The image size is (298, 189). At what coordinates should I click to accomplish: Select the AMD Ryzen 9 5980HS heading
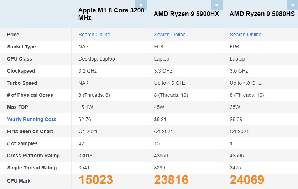[x=262, y=14]
